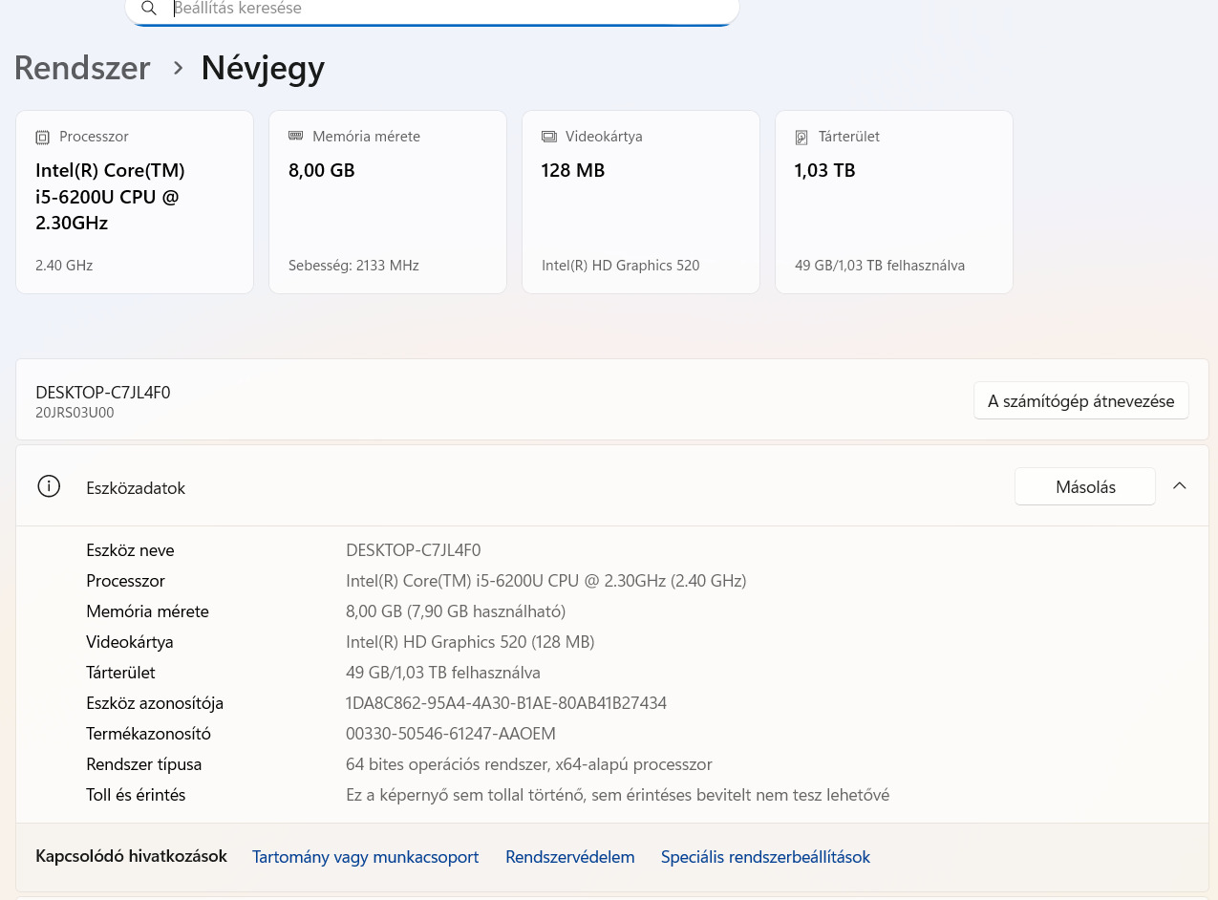Open the Rendszervédelem link
This screenshot has width=1218, height=900.
pos(569,857)
